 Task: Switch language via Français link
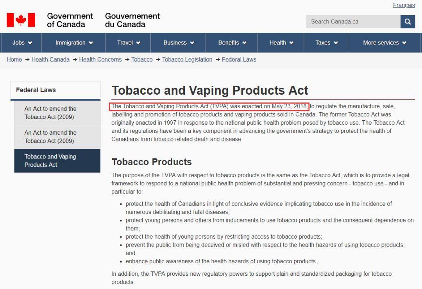click(x=404, y=5)
